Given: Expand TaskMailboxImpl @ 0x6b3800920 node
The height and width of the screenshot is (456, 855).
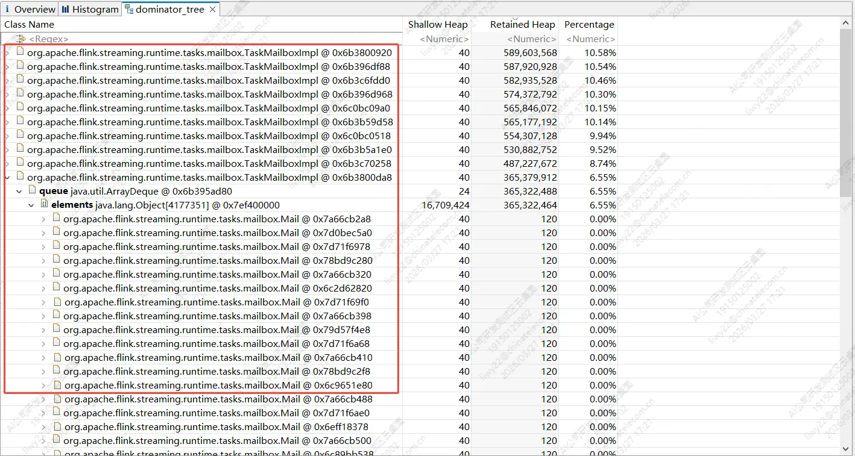Looking at the screenshot, I should tap(7, 52).
